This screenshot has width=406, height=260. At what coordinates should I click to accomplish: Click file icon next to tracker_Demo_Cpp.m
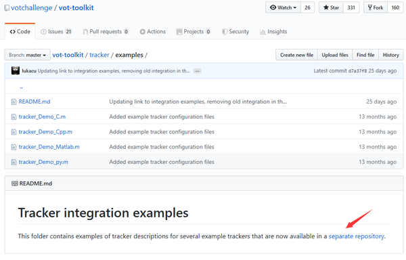[14, 132]
